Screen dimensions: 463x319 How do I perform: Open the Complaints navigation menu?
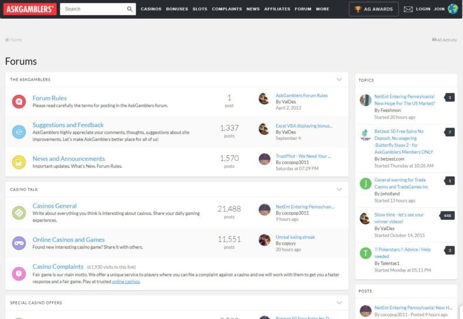[x=227, y=9]
